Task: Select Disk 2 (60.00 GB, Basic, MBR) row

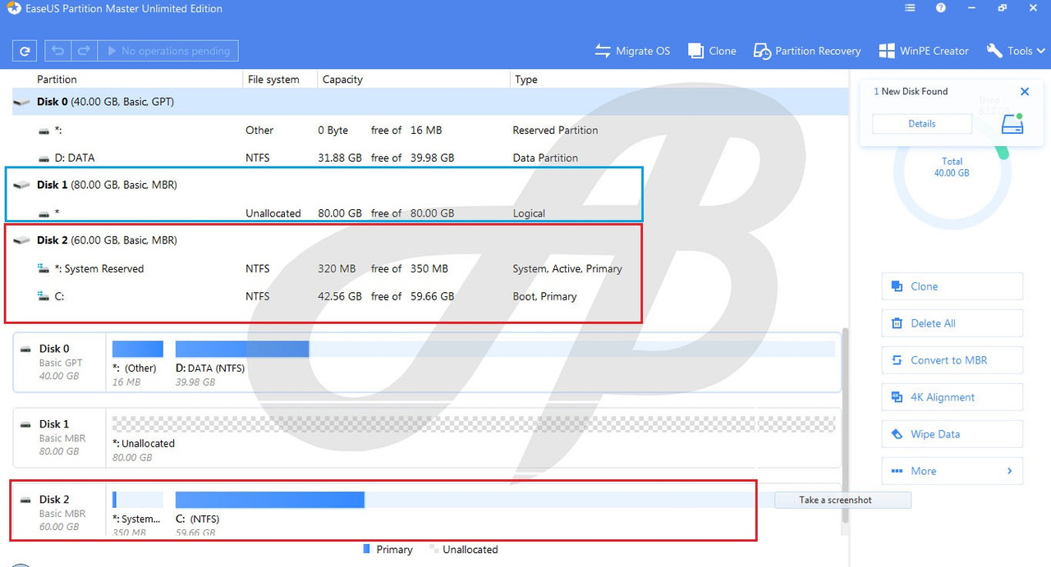Action: [x=430, y=240]
